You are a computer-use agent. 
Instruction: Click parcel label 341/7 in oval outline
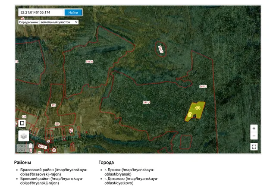(161, 49)
